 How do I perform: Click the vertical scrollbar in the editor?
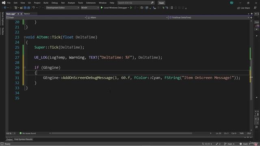click(251, 79)
